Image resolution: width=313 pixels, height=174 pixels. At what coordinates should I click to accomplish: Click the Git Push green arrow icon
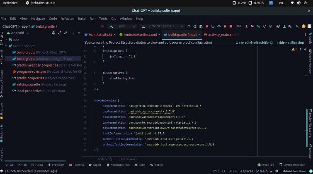[x=259, y=26]
